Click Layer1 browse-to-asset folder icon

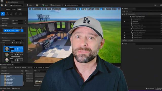pos(18,49)
